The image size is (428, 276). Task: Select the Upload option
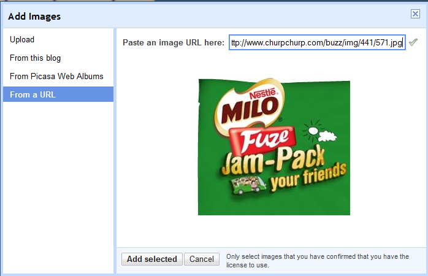(22, 40)
